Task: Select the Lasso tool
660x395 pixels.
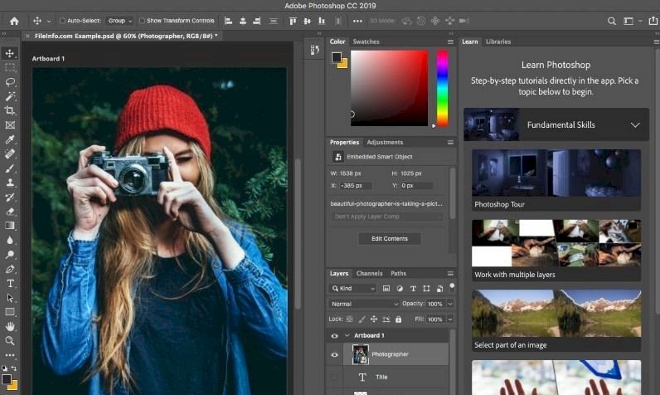Action: pos(11,82)
